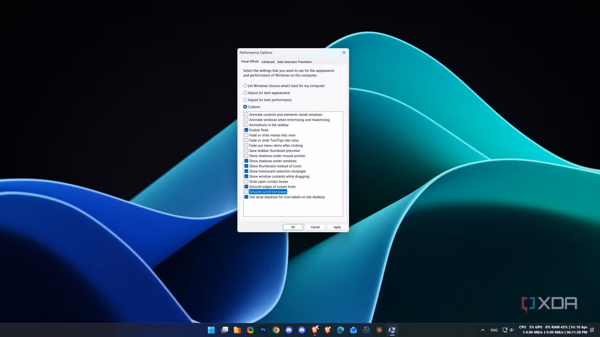Uncheck Show shadows under windows

pyautogui.click(x=246, y=161)
